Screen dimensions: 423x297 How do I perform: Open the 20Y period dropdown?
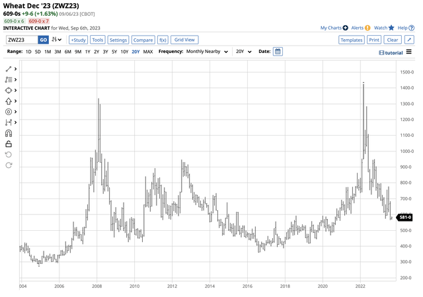pyautogui.click(x=244, y=52)
